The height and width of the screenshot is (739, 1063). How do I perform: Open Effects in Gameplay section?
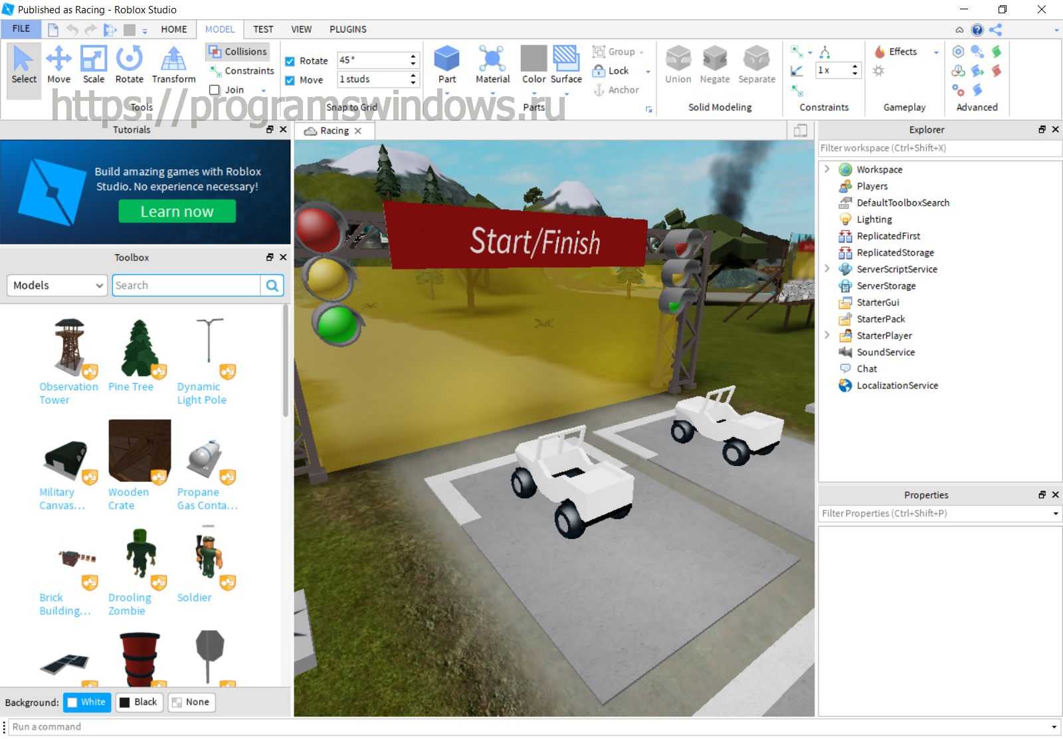[x=898, y=51]
